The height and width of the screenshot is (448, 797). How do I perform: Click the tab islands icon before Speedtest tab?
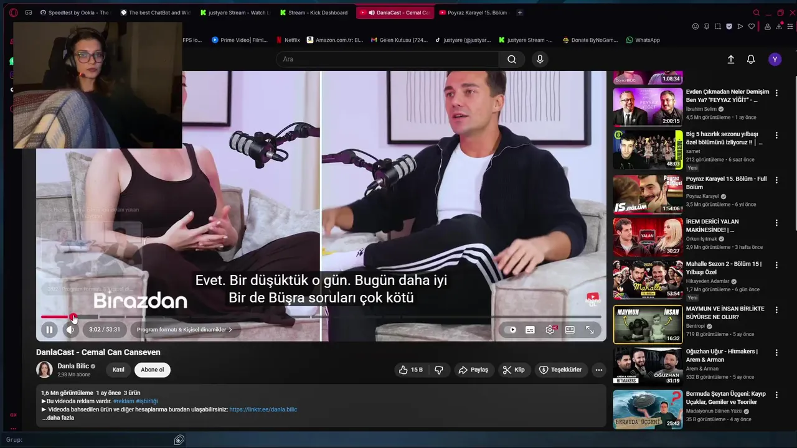click(x=29, y=12)
